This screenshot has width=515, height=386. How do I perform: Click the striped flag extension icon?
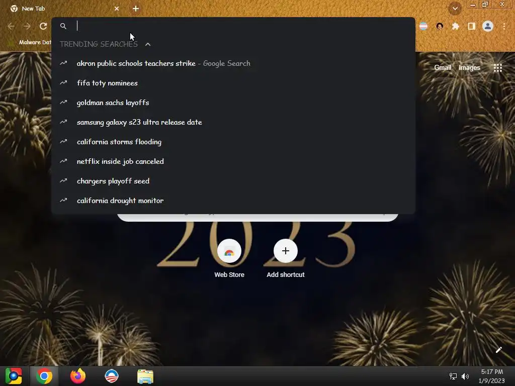coord(423,26)
